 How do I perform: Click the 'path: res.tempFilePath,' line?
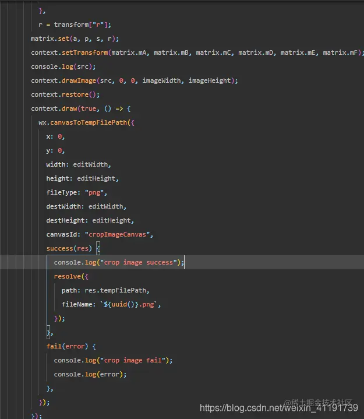point(105,290)
